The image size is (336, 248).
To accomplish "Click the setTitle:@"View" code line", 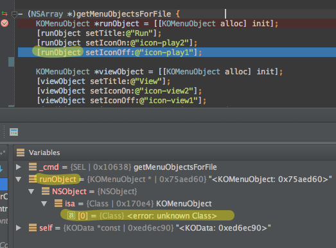I will click(103, 81).
